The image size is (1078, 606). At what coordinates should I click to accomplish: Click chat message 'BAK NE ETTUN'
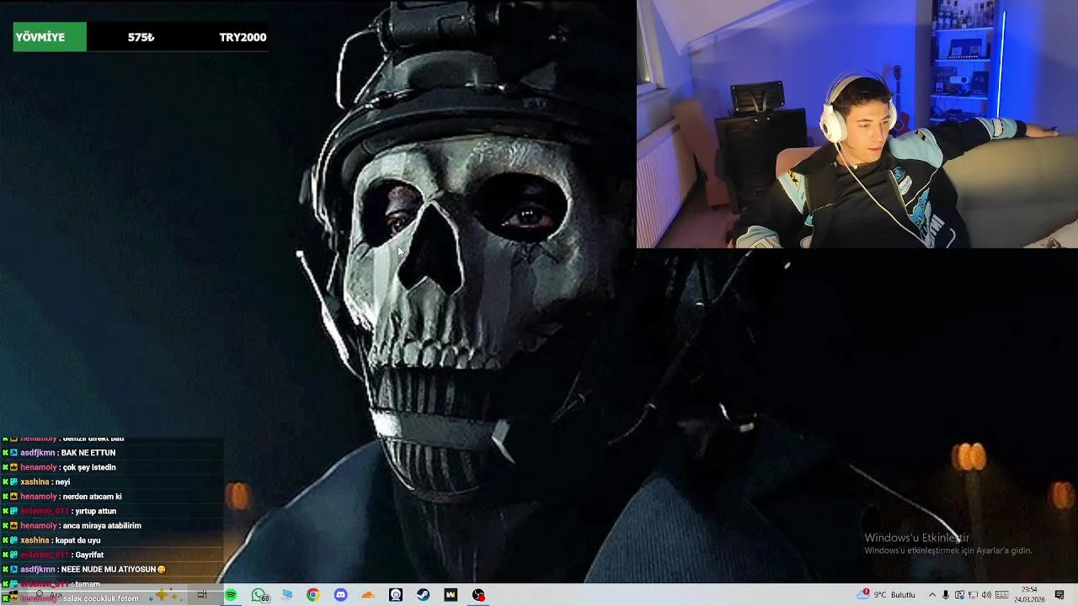point(88,453)
